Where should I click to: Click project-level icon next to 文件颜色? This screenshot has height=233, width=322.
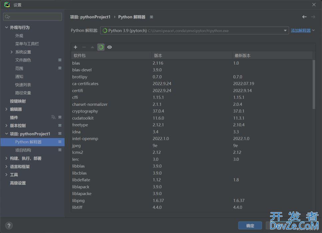(60, 60)
